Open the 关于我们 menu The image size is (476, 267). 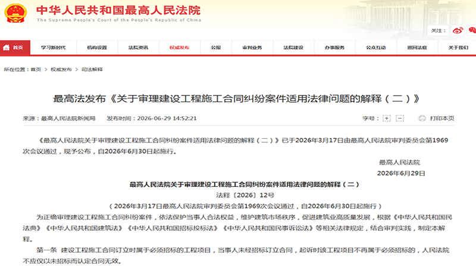458,47
